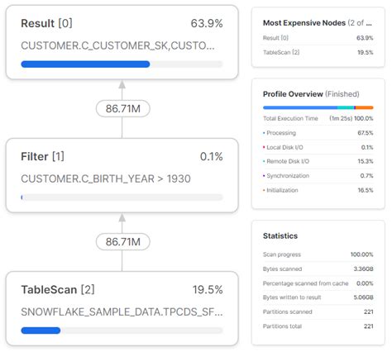Select the TableScan [2] node
This screenshot has height=352, width=392.
pos(122,308)
